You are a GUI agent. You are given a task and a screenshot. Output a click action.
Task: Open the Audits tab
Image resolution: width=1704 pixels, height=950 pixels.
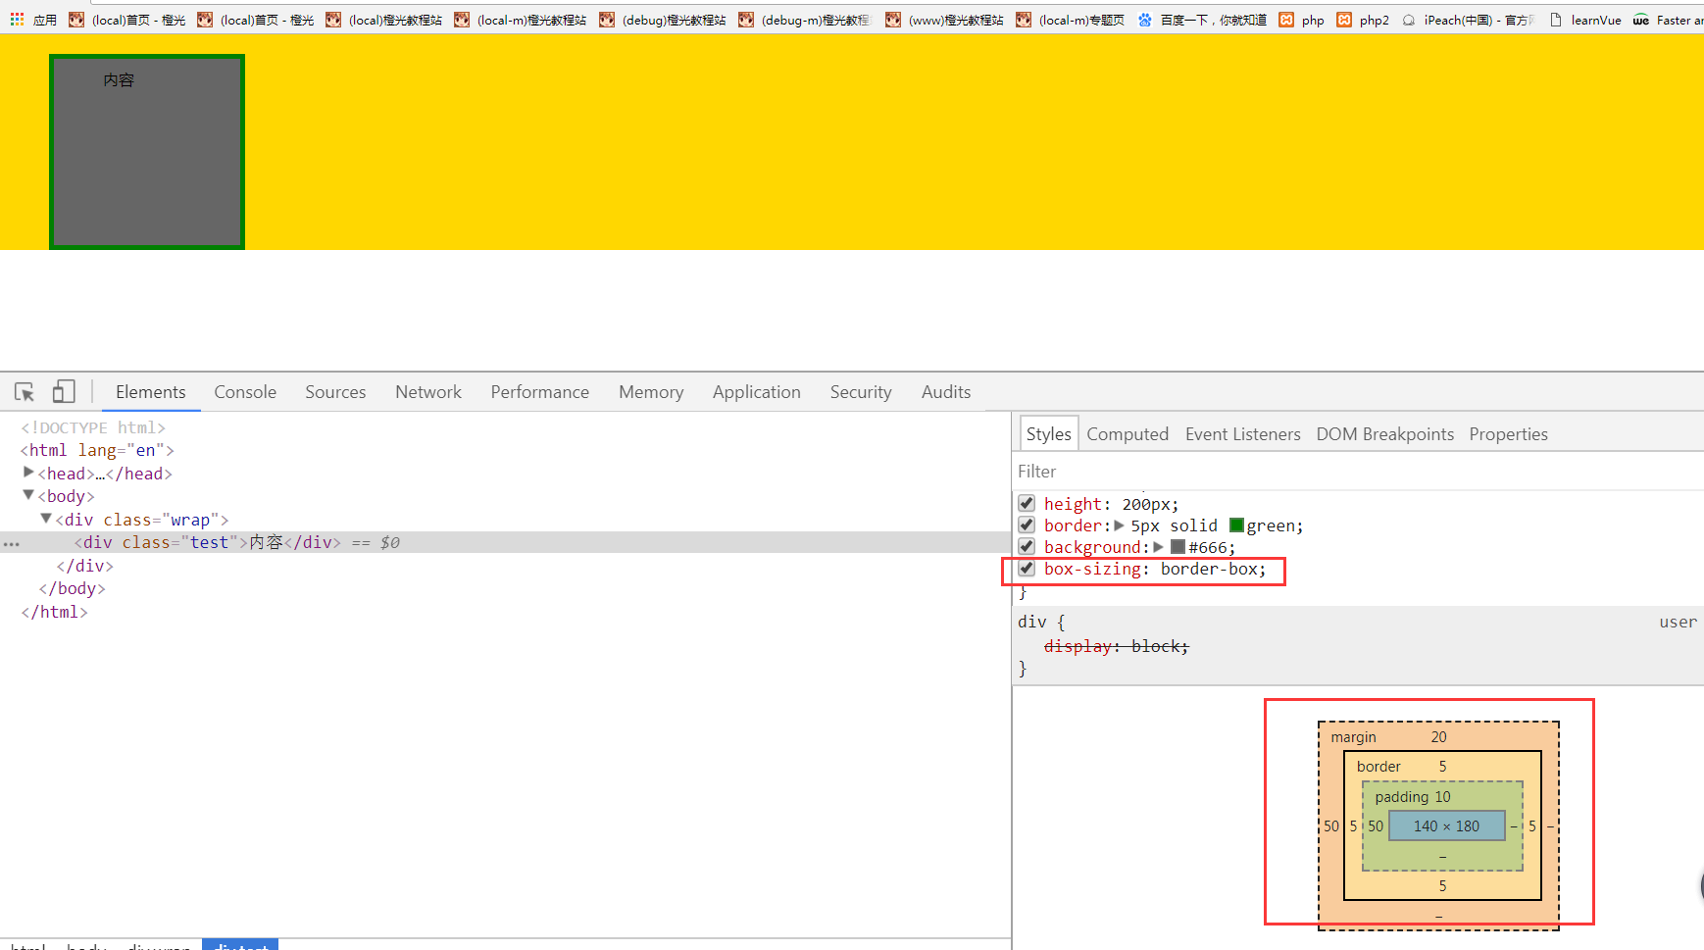(946, 392)
